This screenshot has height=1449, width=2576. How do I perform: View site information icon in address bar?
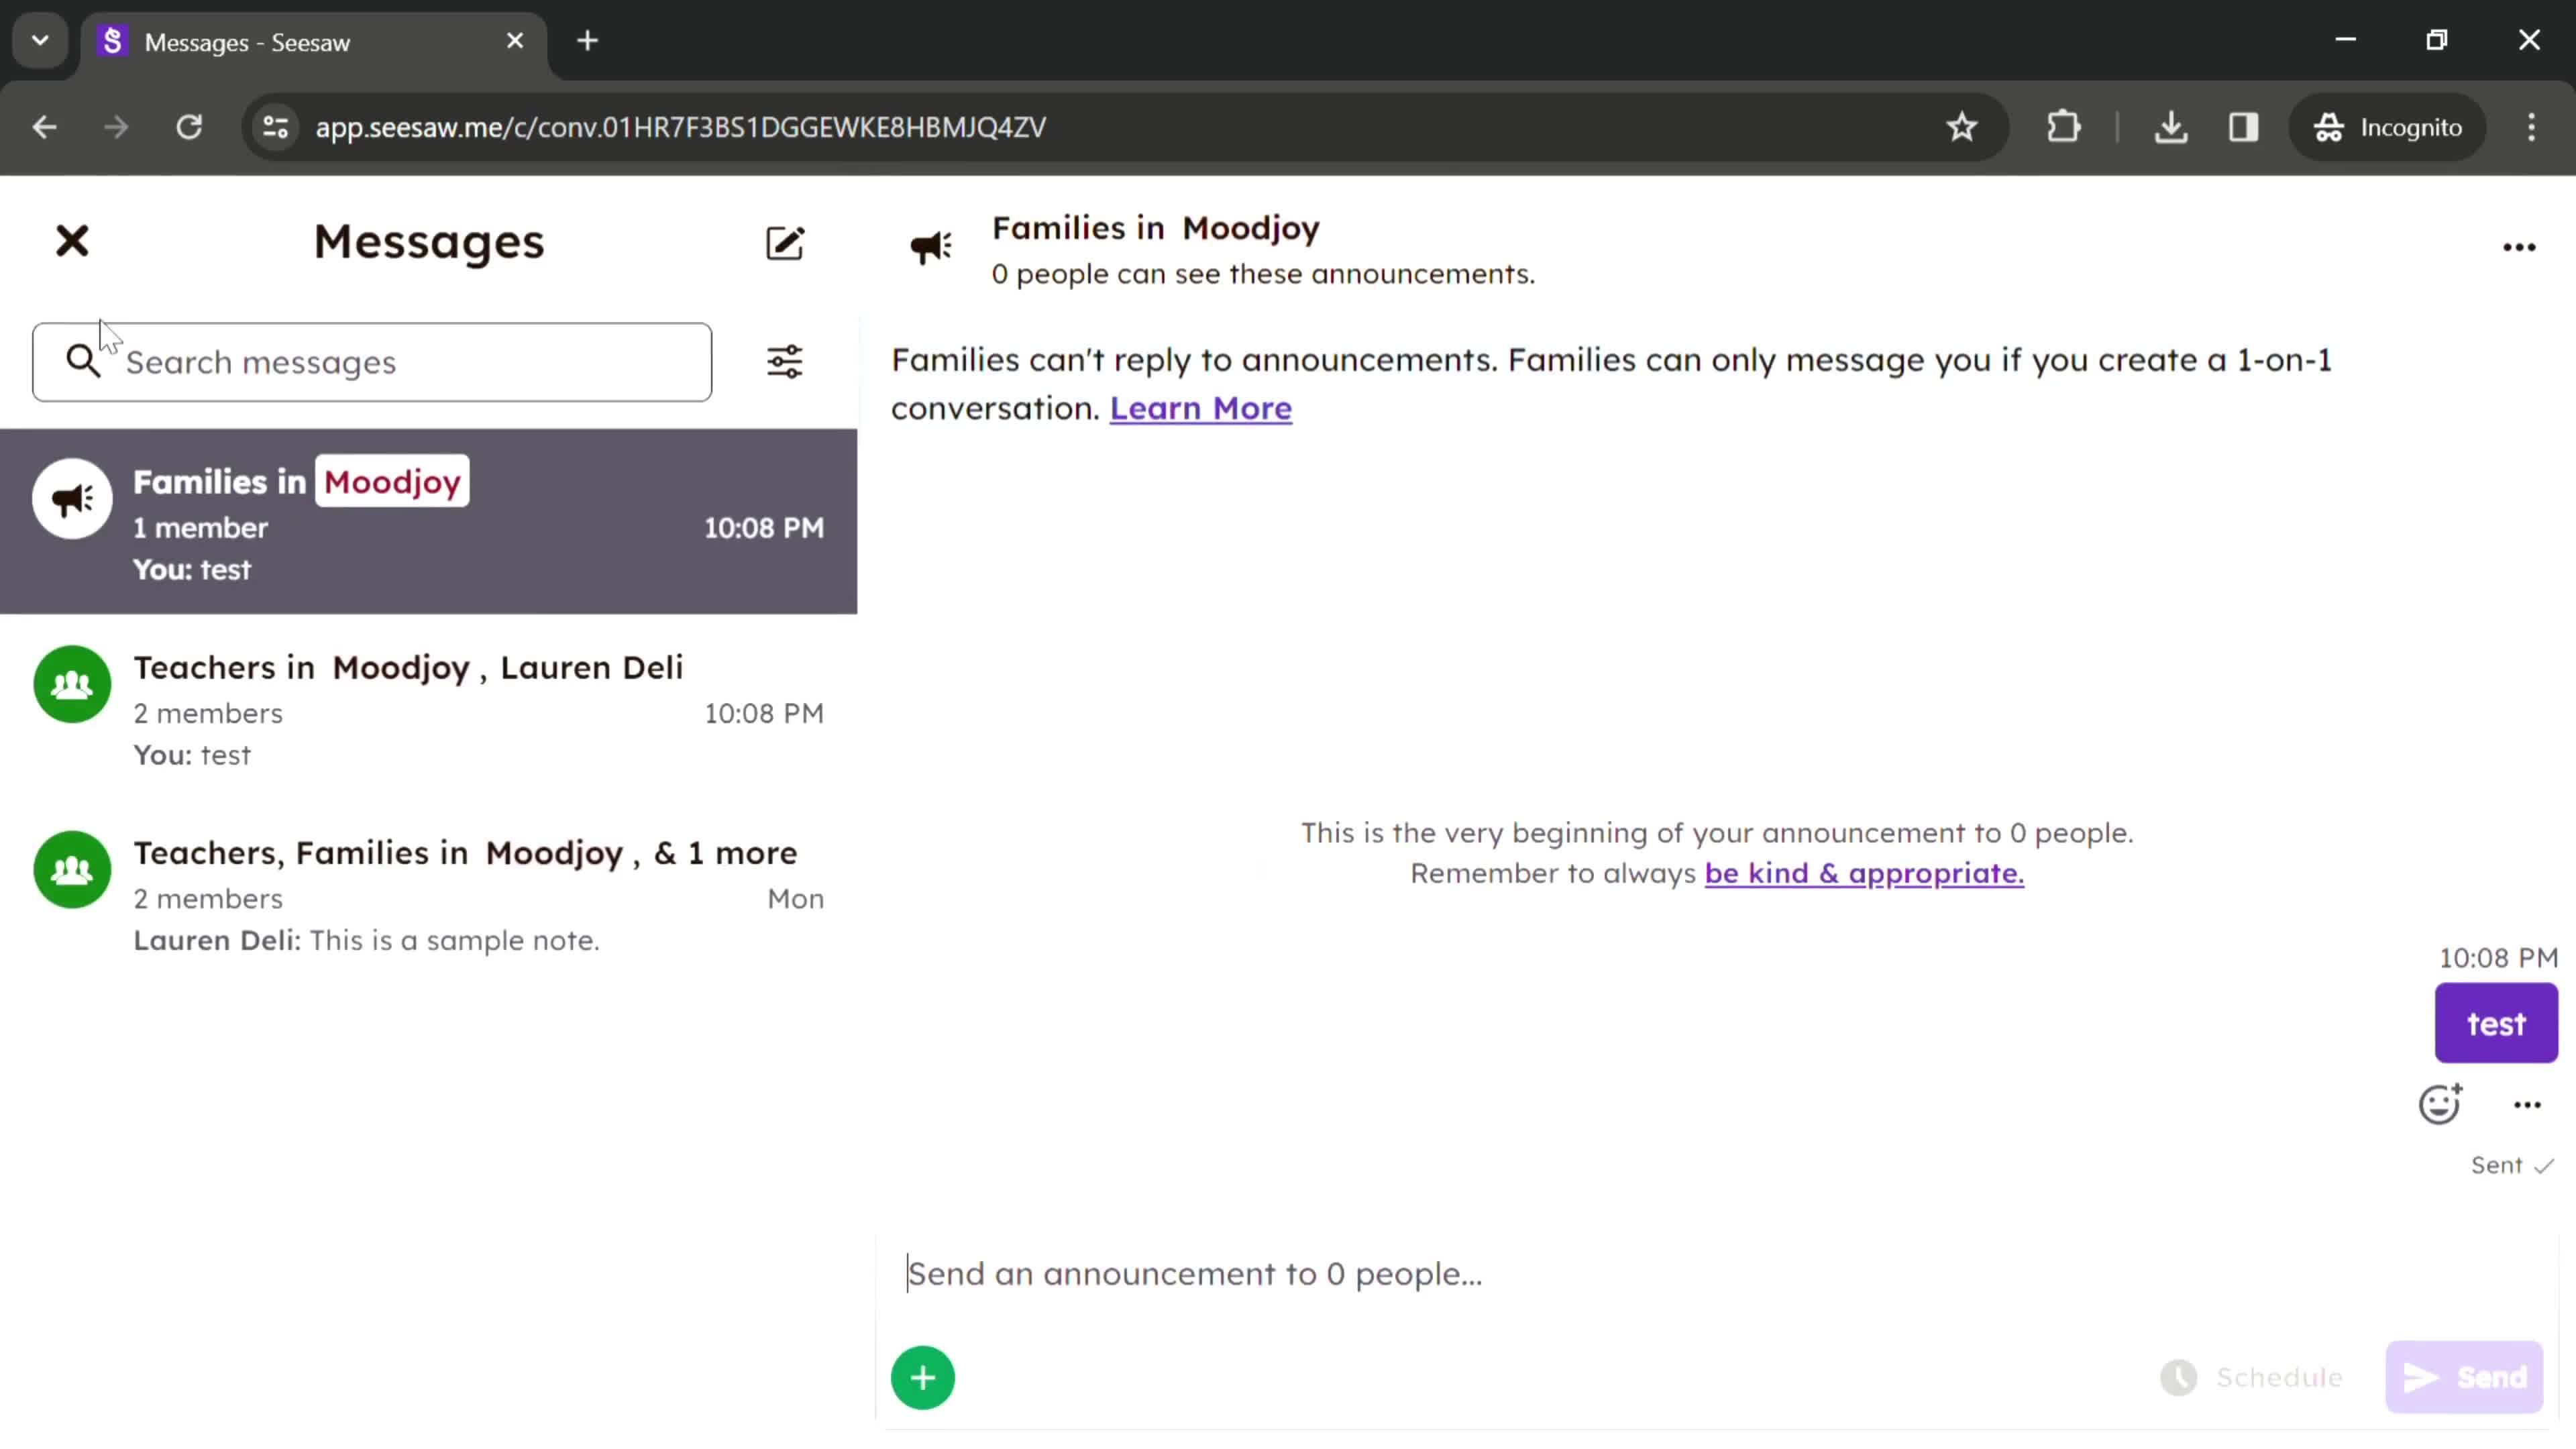coord(275,127)
